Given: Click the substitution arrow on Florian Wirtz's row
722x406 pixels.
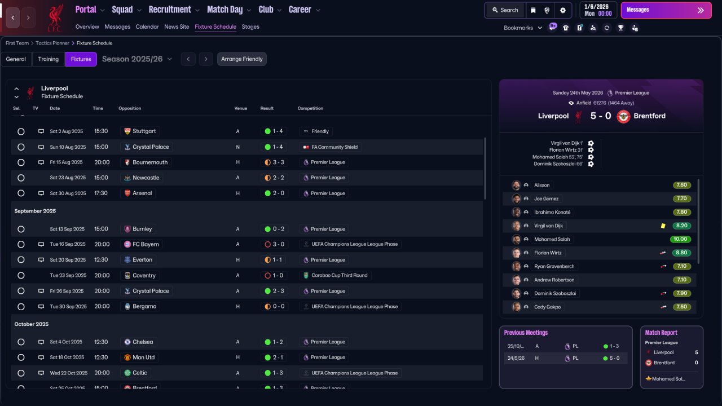Looking at the screenshot, I should point(663,253).
